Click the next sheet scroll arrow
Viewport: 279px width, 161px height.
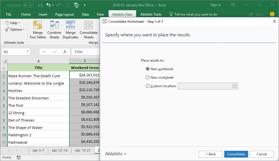16,150
